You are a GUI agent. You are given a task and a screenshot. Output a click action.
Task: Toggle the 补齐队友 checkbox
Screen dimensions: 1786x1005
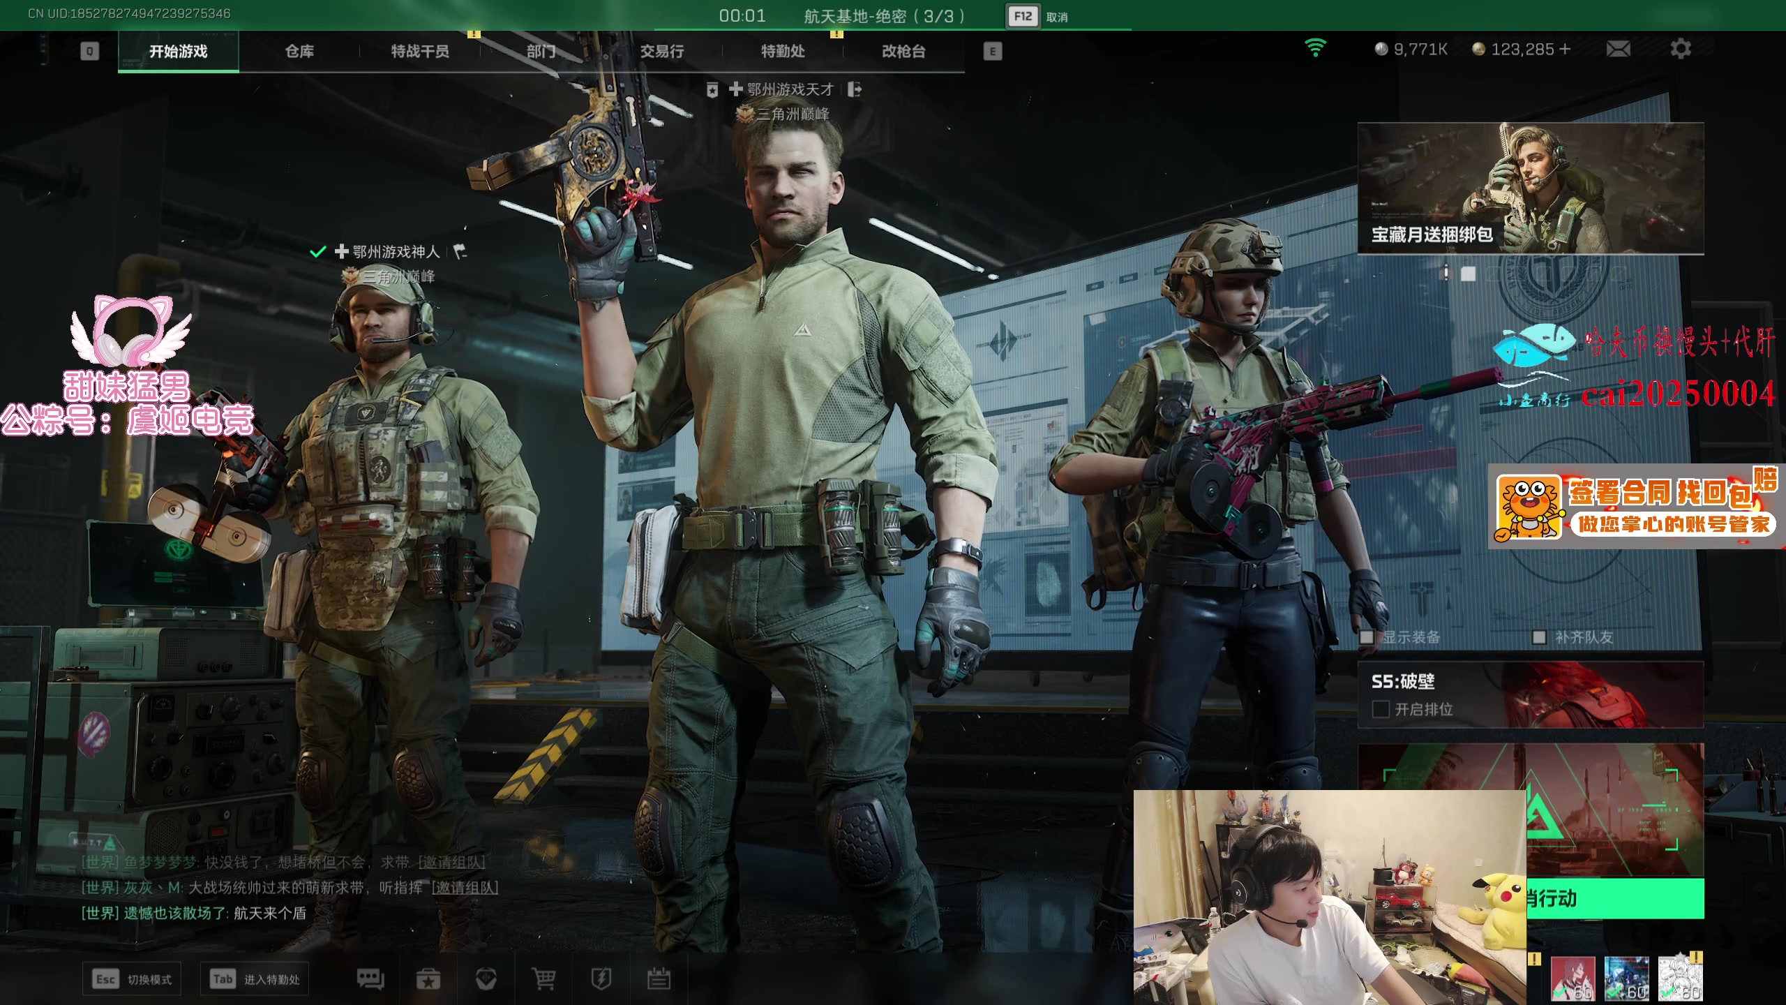coord(1539,637)
